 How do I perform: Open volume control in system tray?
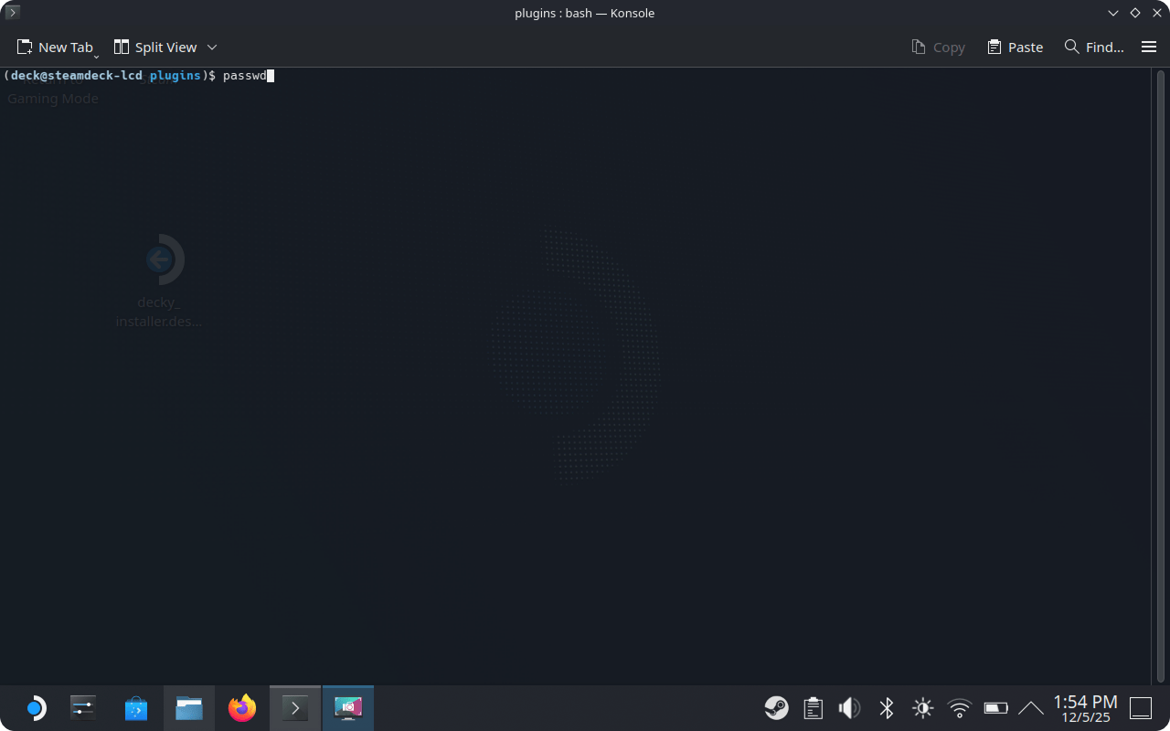(849, 708)
